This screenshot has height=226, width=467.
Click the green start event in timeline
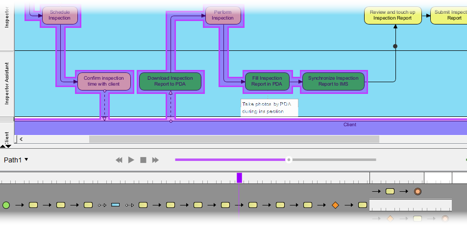point(6,205)
